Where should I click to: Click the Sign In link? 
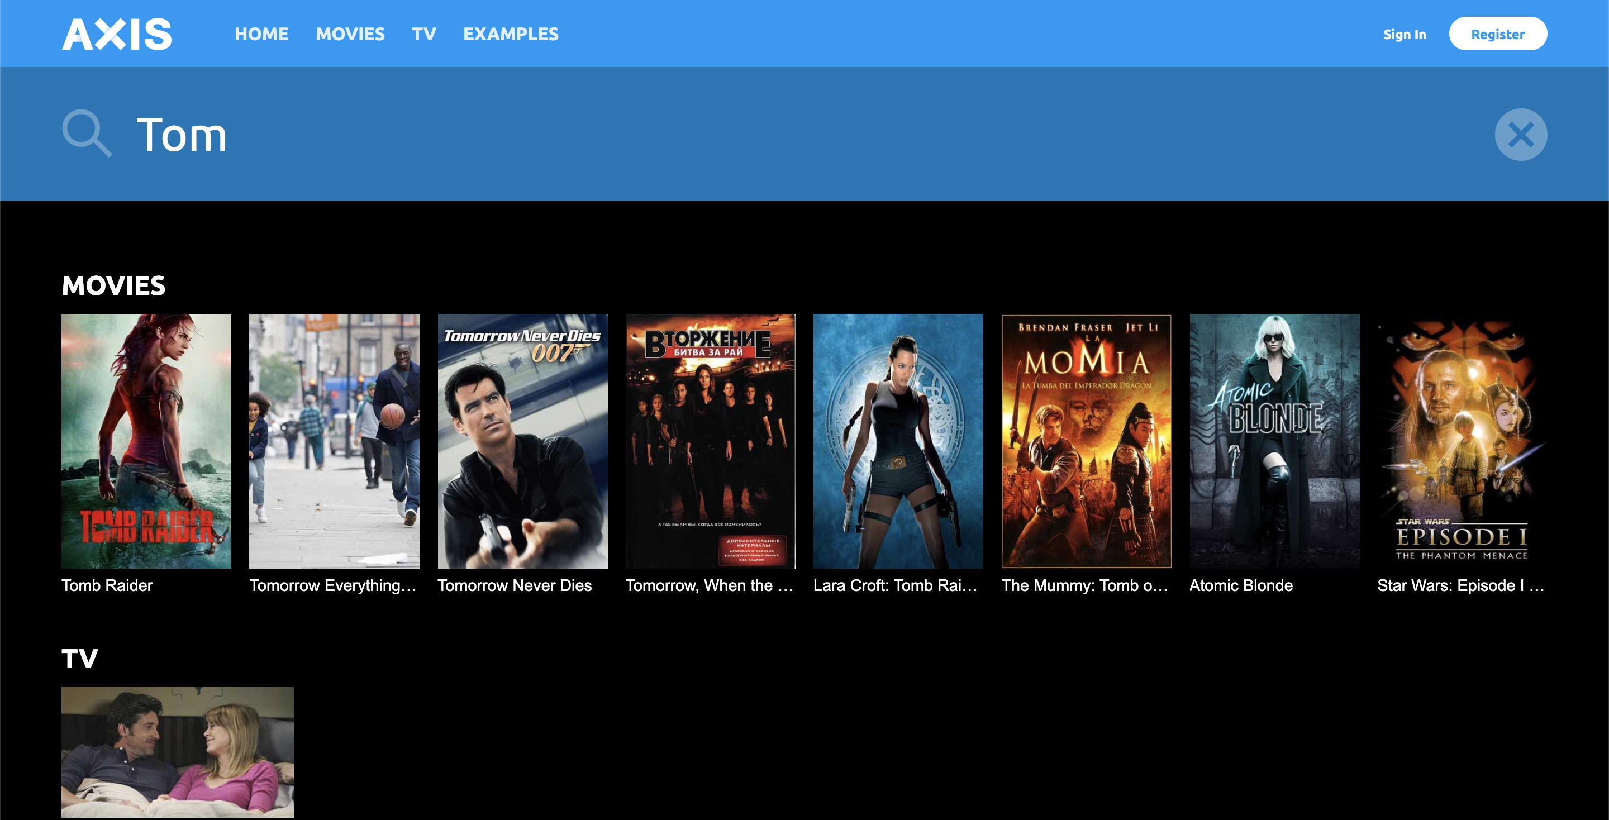(x=1404, y=34)
